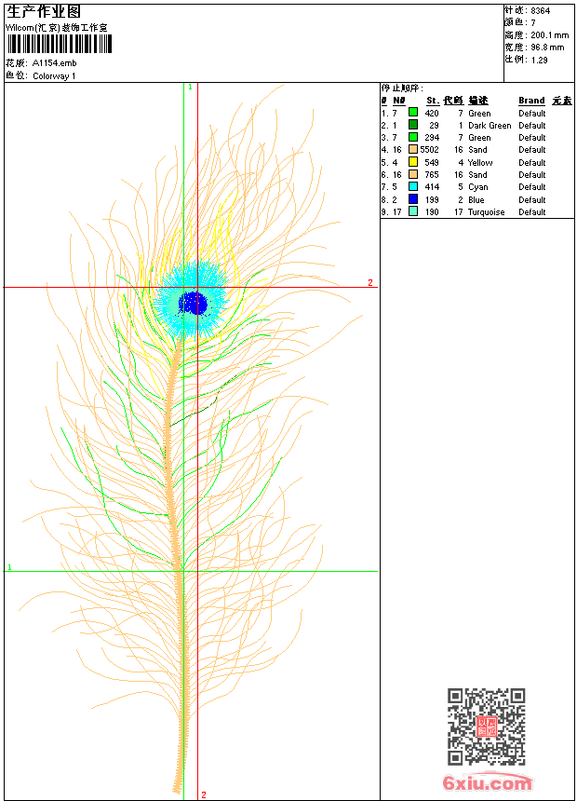Click the 549 stitch count for Yellow

coord(432,162)
